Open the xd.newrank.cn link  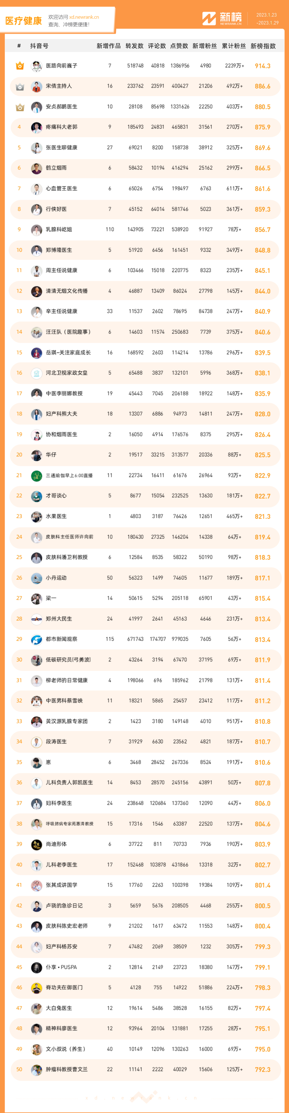point(84,17)
